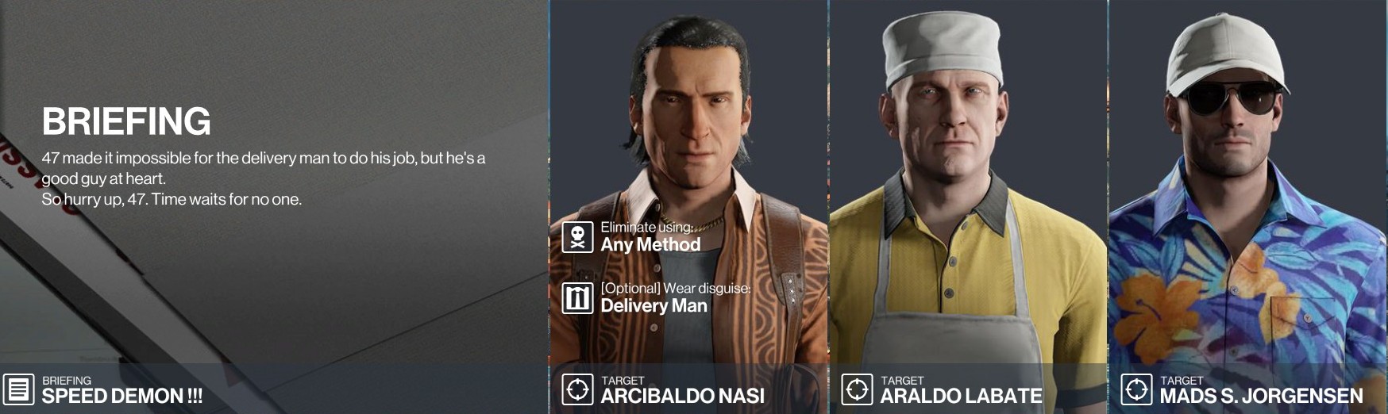Click the BRIEFING heading

[126, 121]
